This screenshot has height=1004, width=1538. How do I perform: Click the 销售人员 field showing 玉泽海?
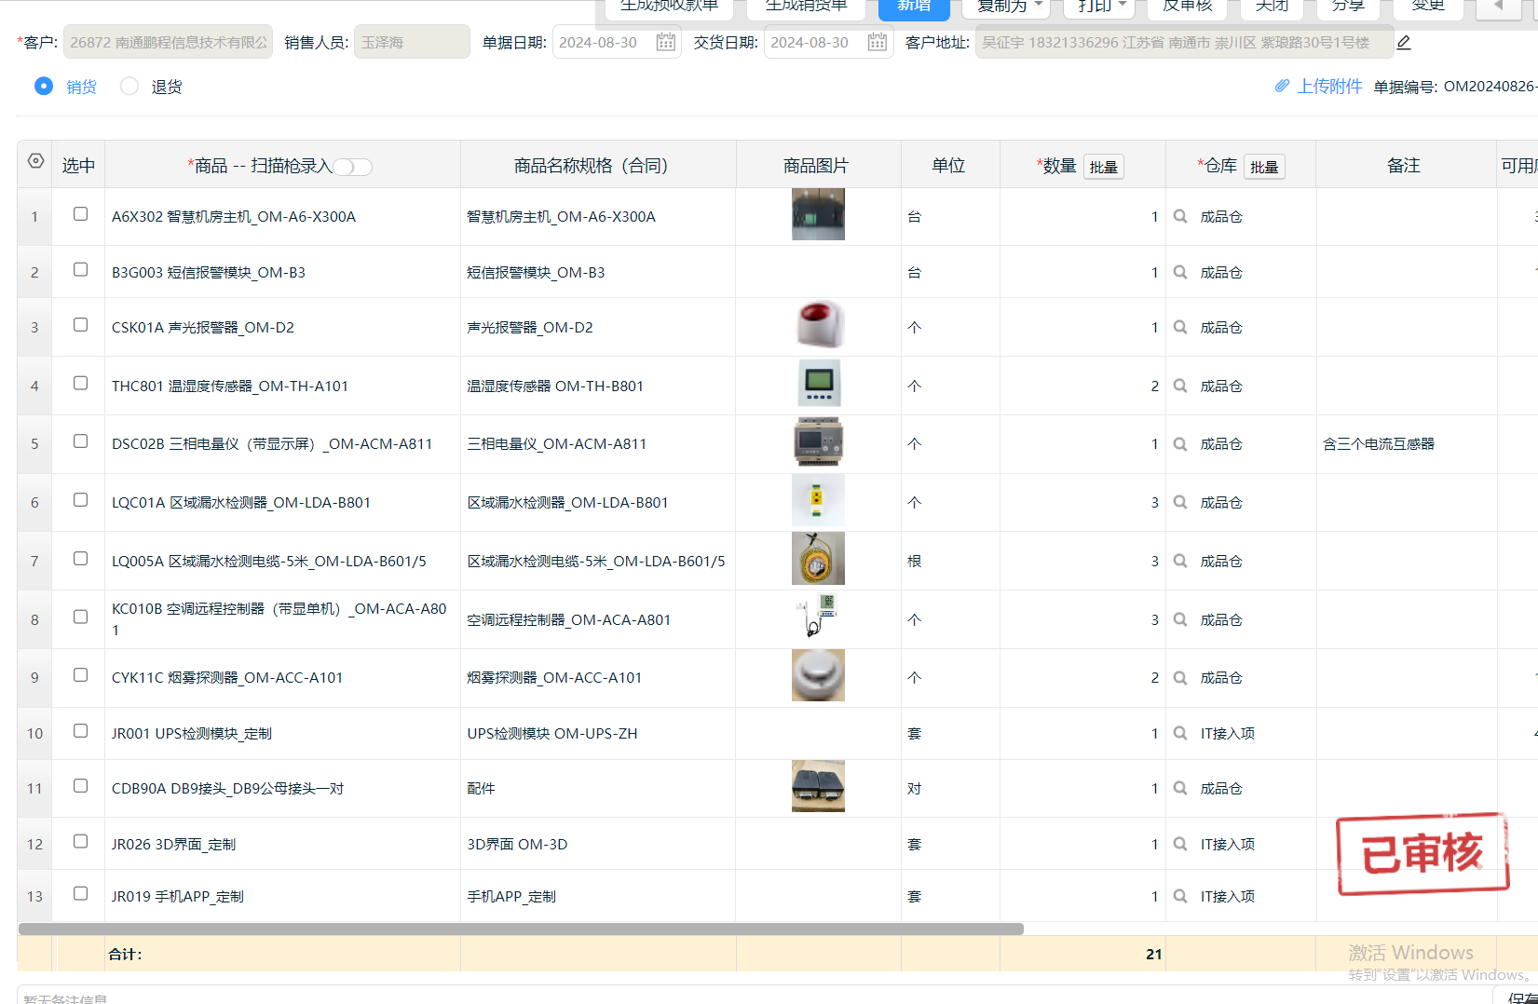(x=412, y=42)
